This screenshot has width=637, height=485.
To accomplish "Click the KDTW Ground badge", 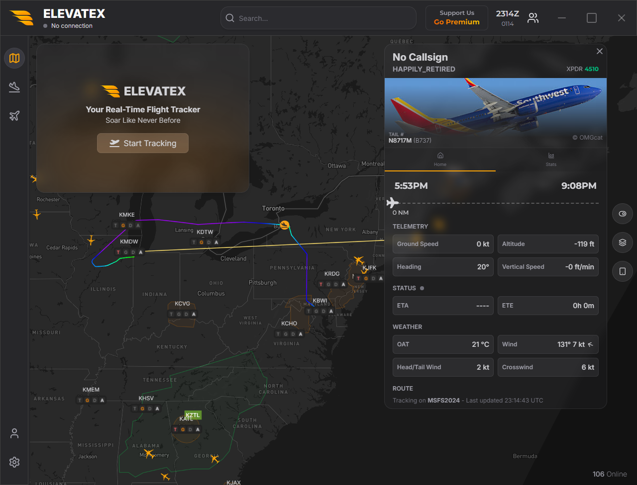I will (x=202, y=242).
